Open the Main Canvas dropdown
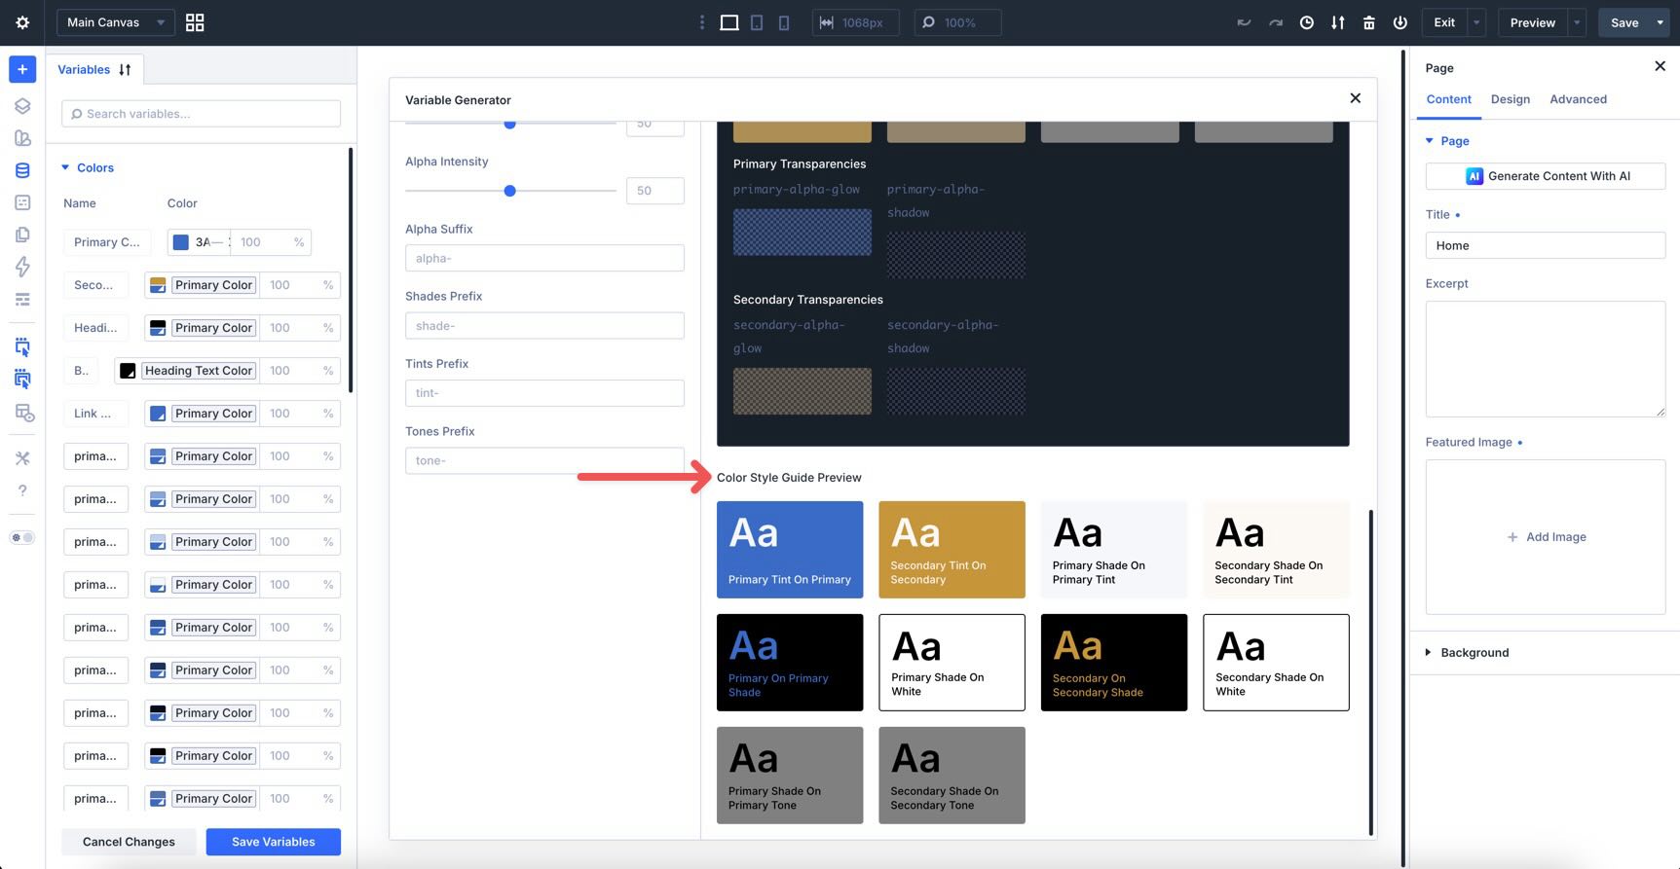The height and width of the screenshot is (869, 1680). [x=116, y=22]
